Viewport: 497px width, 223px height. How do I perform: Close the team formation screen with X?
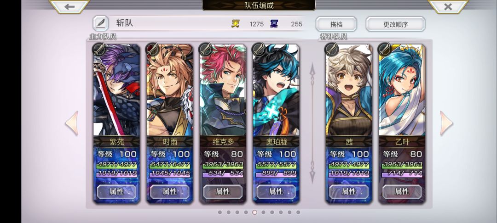(448, 6)
